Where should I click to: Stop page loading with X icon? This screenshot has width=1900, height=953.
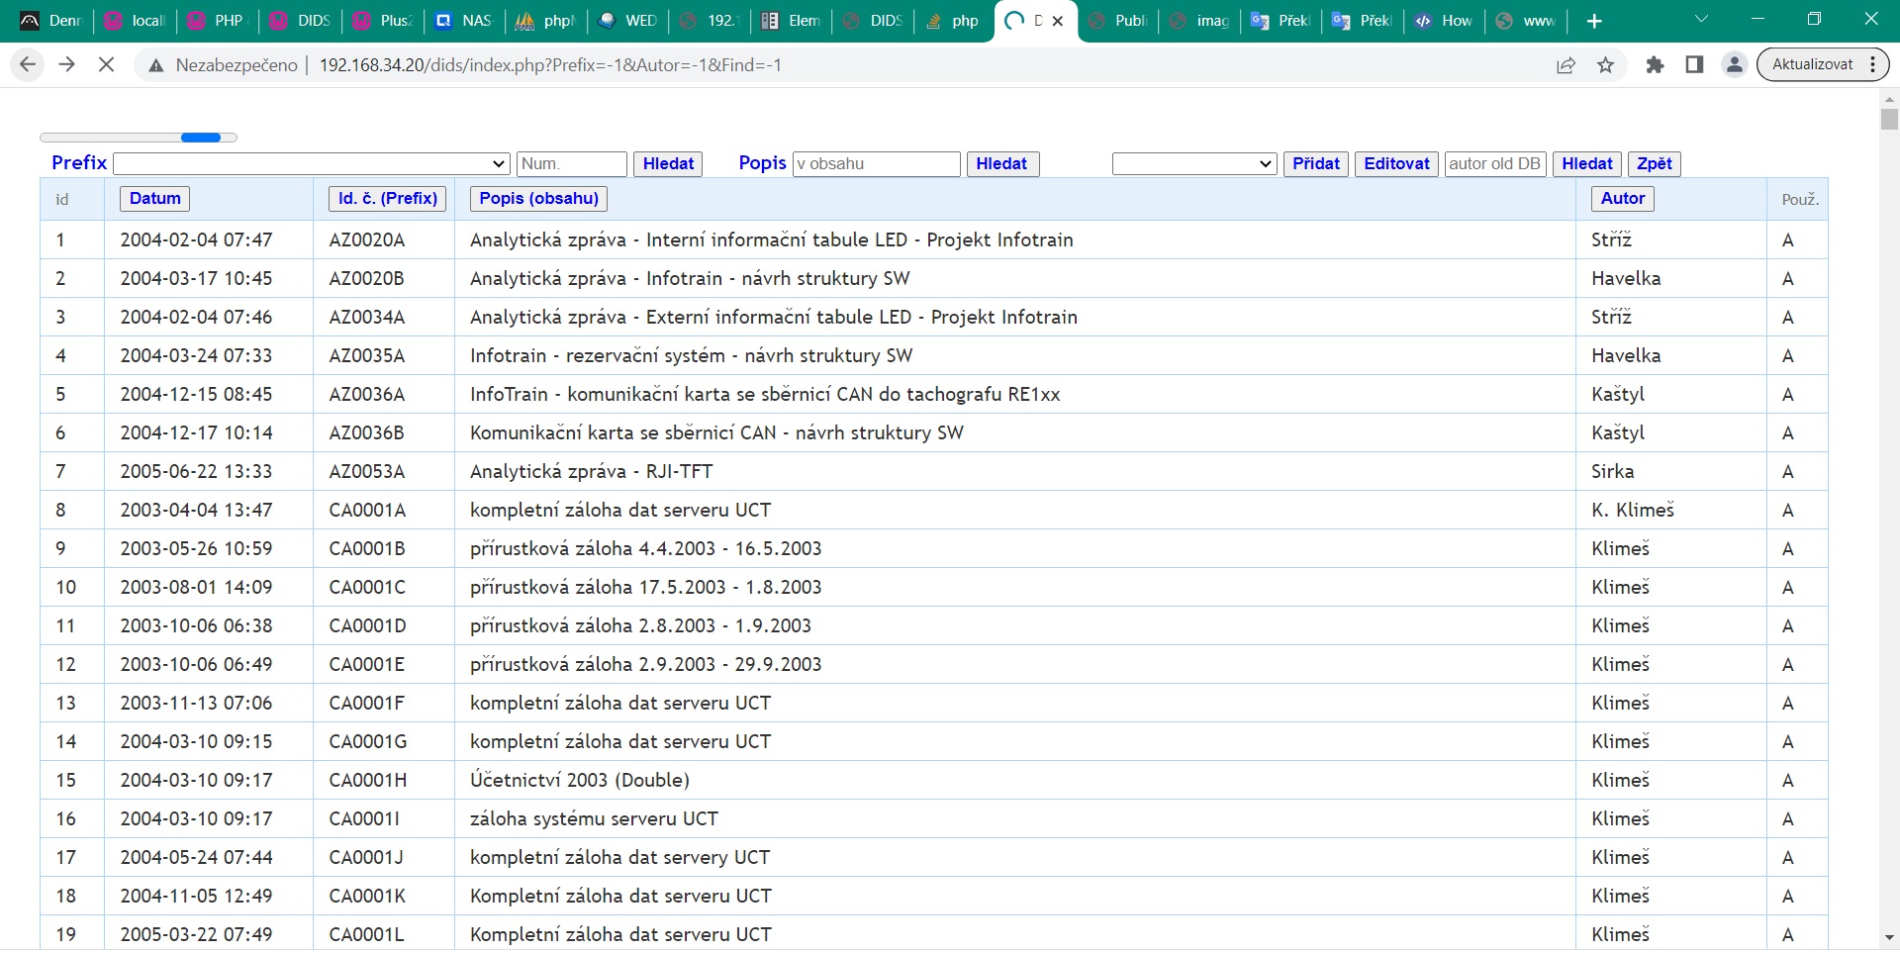107,65
